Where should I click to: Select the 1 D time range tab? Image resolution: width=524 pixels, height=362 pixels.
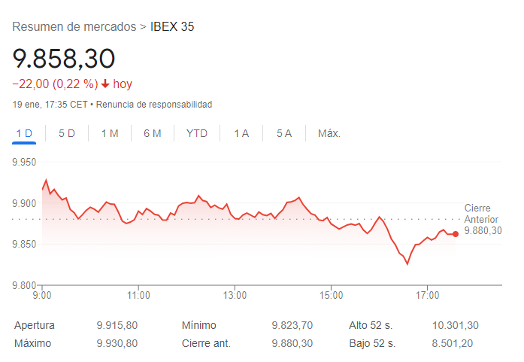pyautogui.click(x=24, y=133)
